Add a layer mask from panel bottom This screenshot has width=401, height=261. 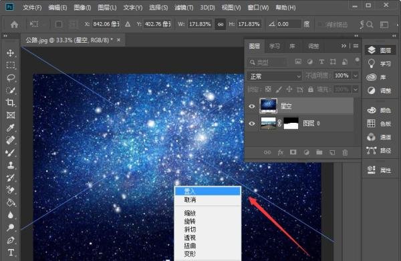pos(293,152)
